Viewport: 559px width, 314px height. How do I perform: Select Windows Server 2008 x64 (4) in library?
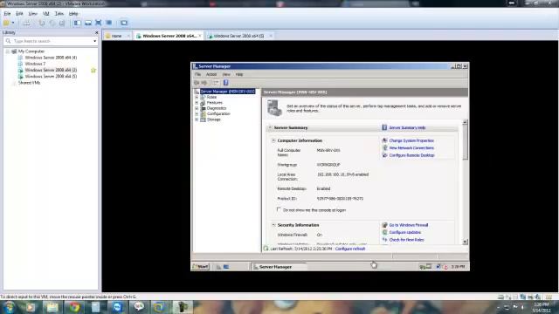[51, 58]
